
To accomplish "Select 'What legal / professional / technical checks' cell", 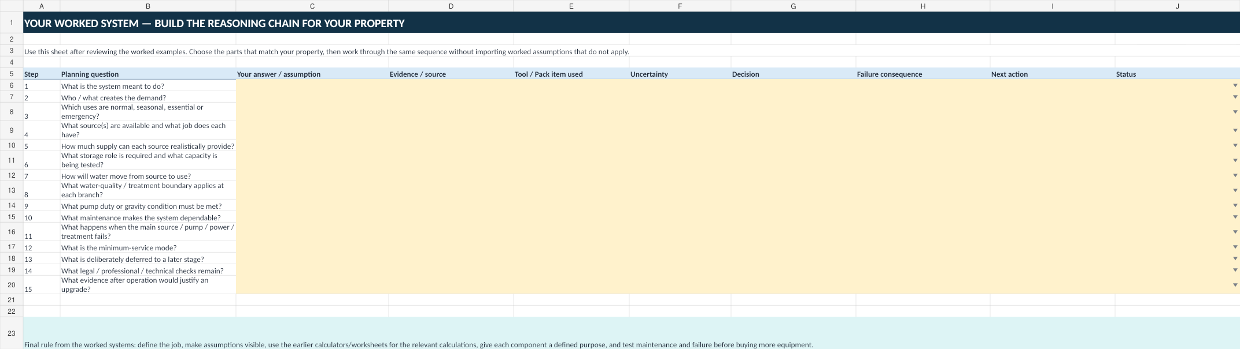I will pyautogui.click(x=148, y=270).
